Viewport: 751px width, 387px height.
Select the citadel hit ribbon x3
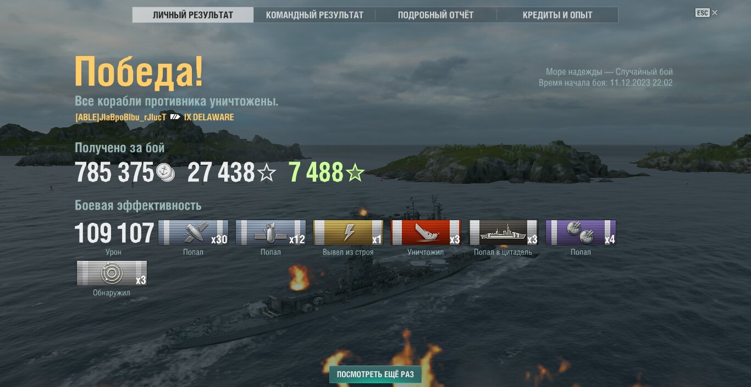(x=503, y=232)
